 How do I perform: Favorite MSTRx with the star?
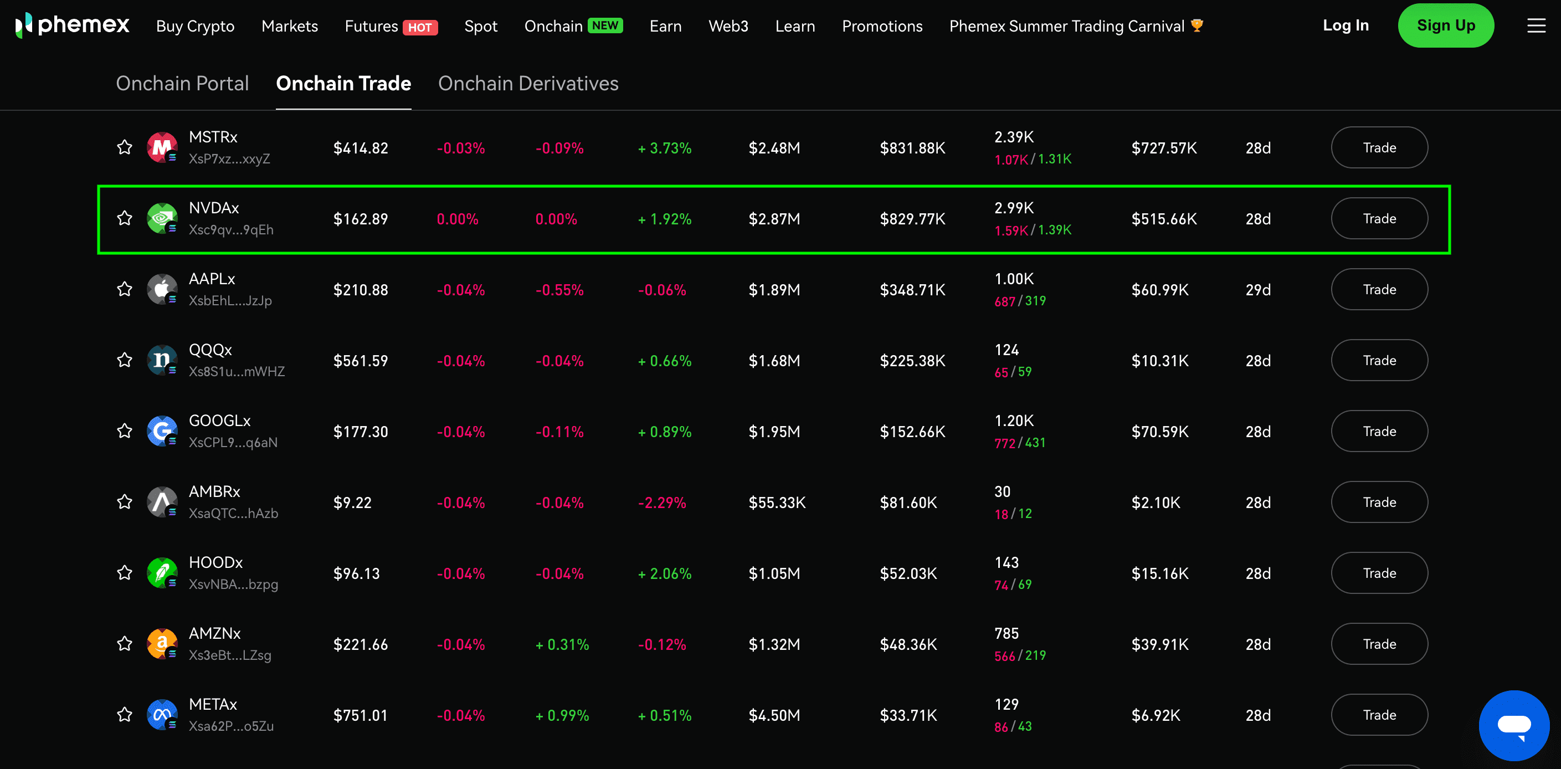[x=124, y=147]
